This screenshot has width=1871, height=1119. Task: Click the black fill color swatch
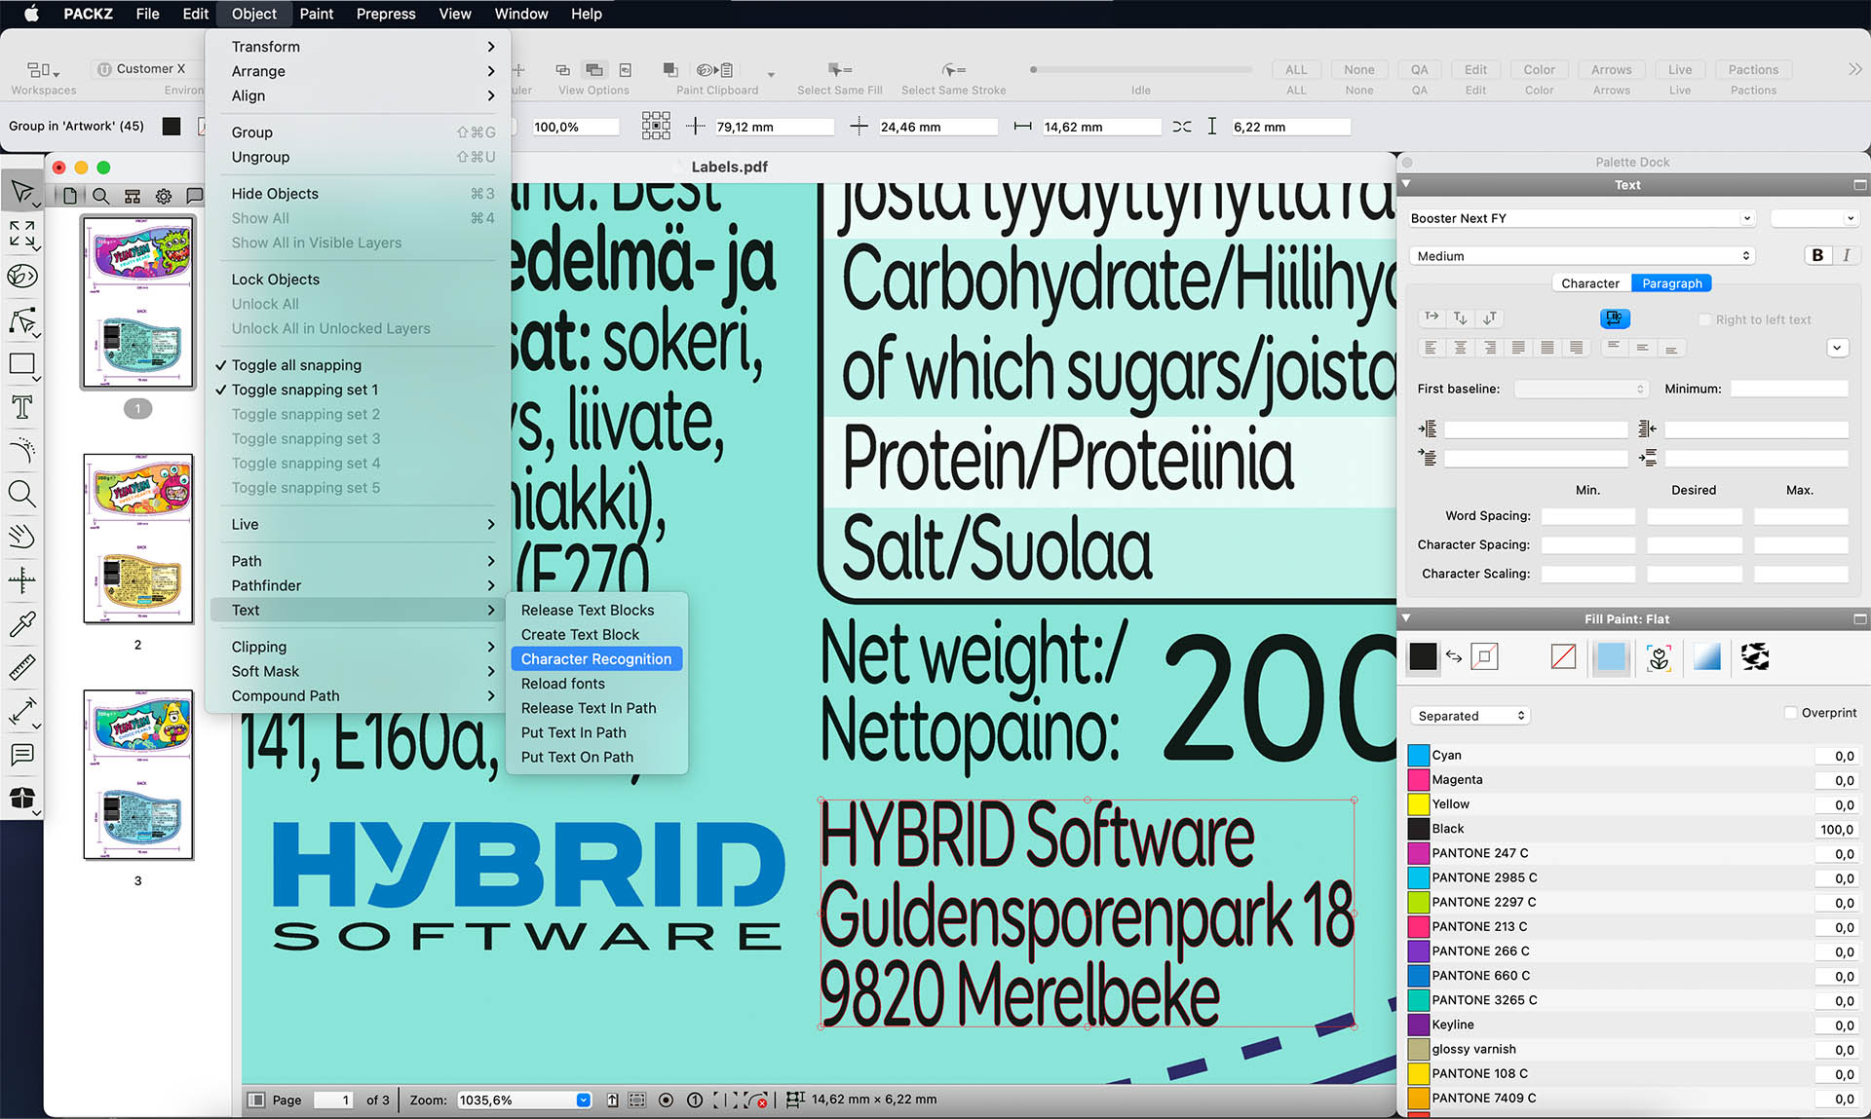point(1423,657)
